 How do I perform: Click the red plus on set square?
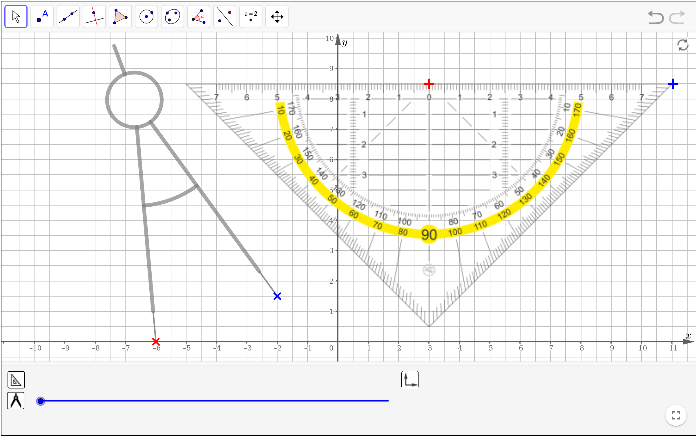click(429, 84)
